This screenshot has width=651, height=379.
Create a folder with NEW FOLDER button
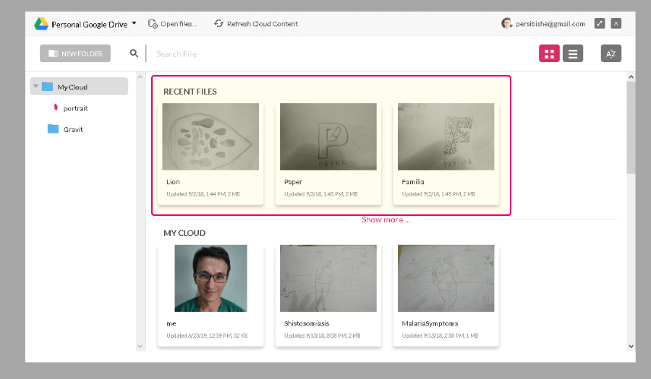point(75,53)
